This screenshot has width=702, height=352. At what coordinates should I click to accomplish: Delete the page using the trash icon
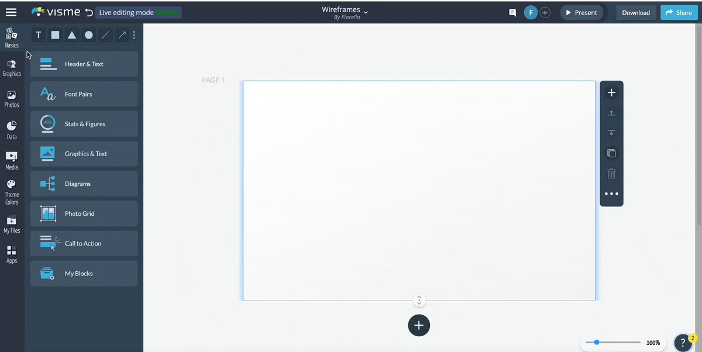pos(611,173)
